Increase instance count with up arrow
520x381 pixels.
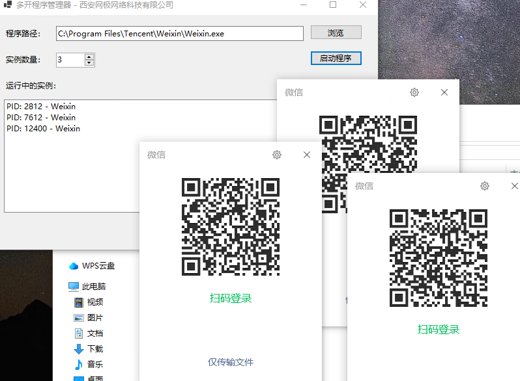pos(89,57)
